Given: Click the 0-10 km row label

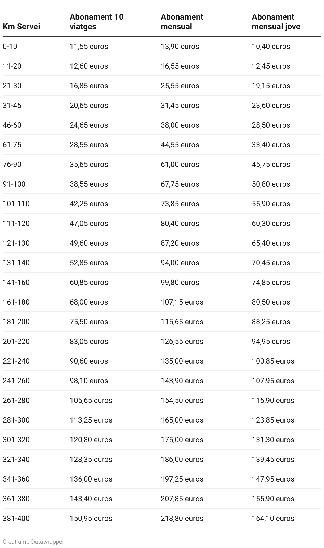Looking at the screenshot, I should point(10,47).
